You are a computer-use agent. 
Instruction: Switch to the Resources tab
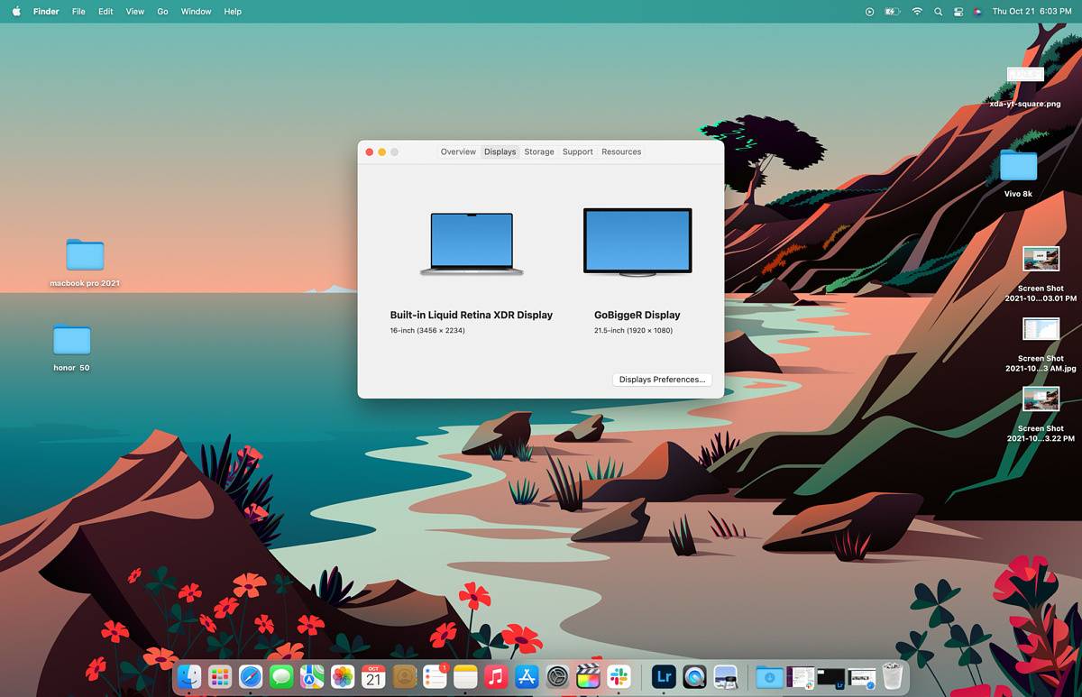[x=621, y=151]
